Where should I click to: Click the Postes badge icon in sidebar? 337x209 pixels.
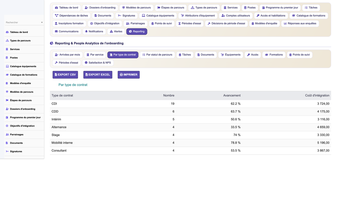click(x=7, y=58)
